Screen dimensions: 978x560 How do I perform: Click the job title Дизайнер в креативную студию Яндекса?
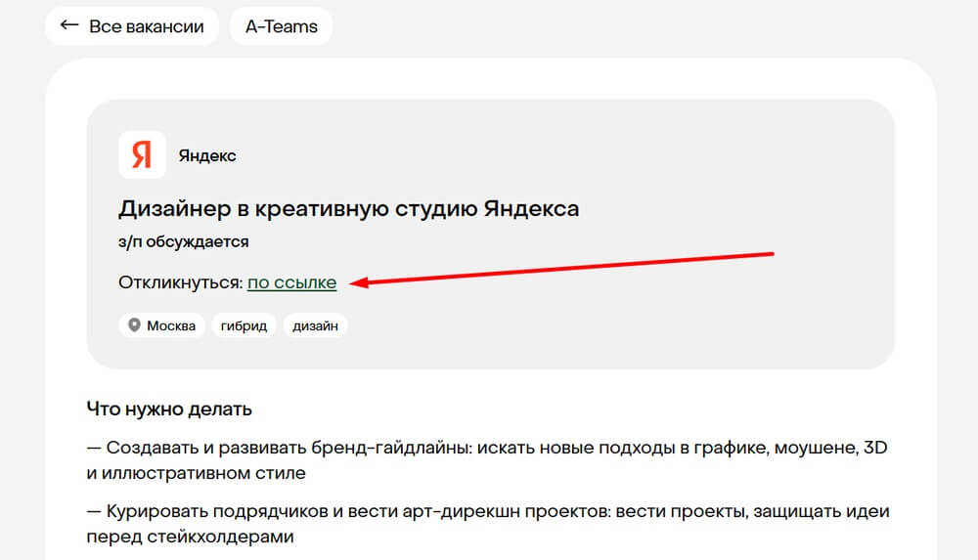pyautogui.click(x=349, y=208)
